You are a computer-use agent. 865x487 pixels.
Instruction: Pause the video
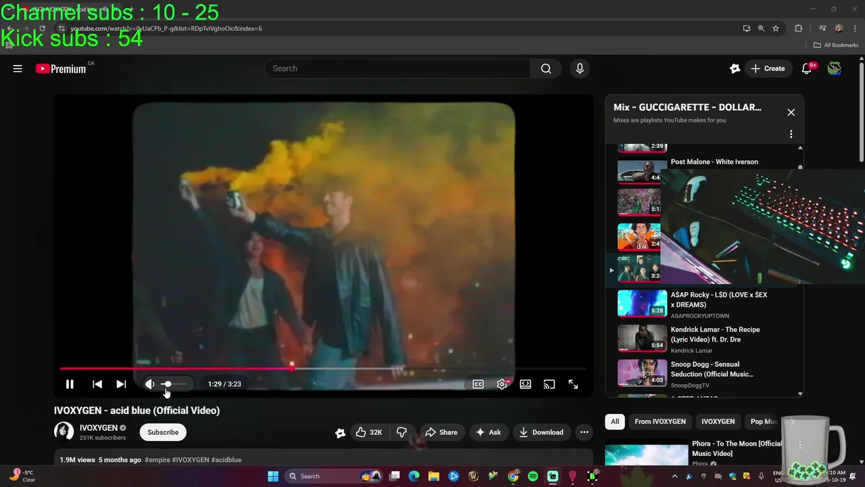pos(70,384)
